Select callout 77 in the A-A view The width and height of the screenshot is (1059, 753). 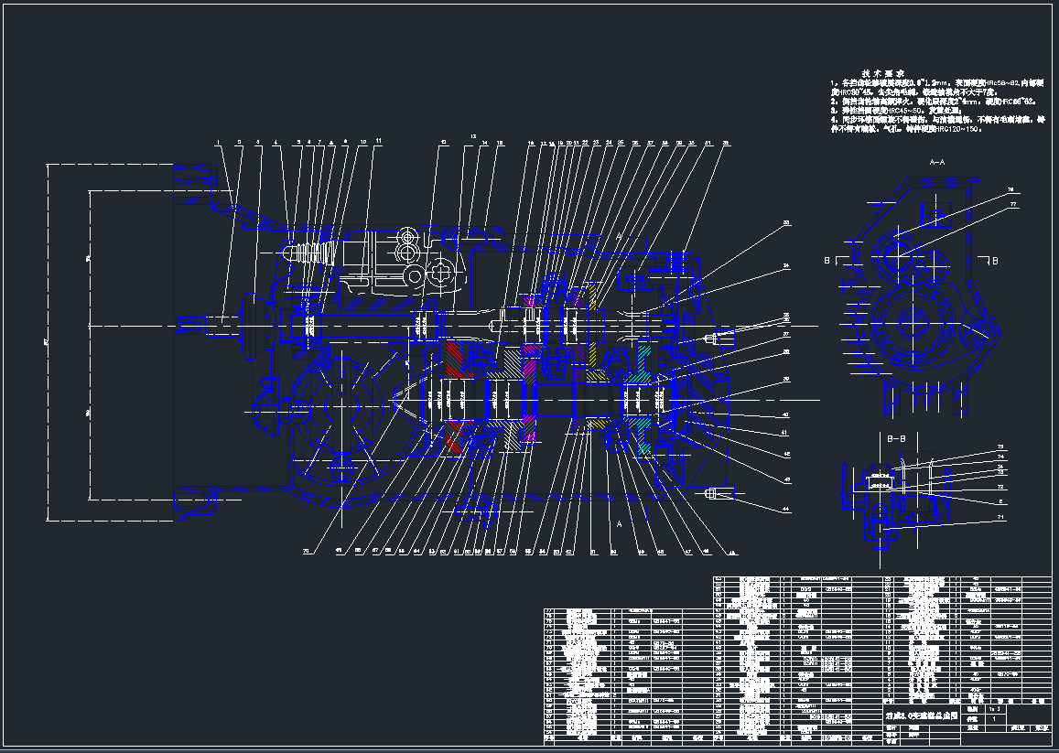[1013, 205]
